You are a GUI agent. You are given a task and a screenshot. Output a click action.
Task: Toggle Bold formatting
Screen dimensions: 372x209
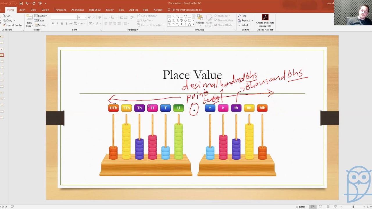[x=53, y=24]
